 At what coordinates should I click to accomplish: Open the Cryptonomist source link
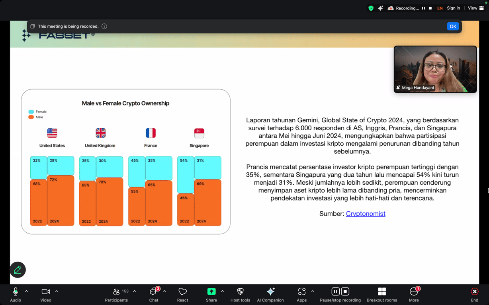point(366,214)
